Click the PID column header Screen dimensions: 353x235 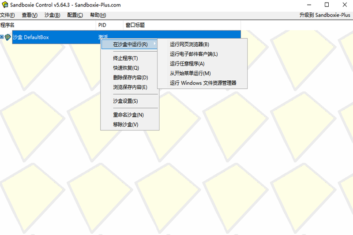point(109,25)
